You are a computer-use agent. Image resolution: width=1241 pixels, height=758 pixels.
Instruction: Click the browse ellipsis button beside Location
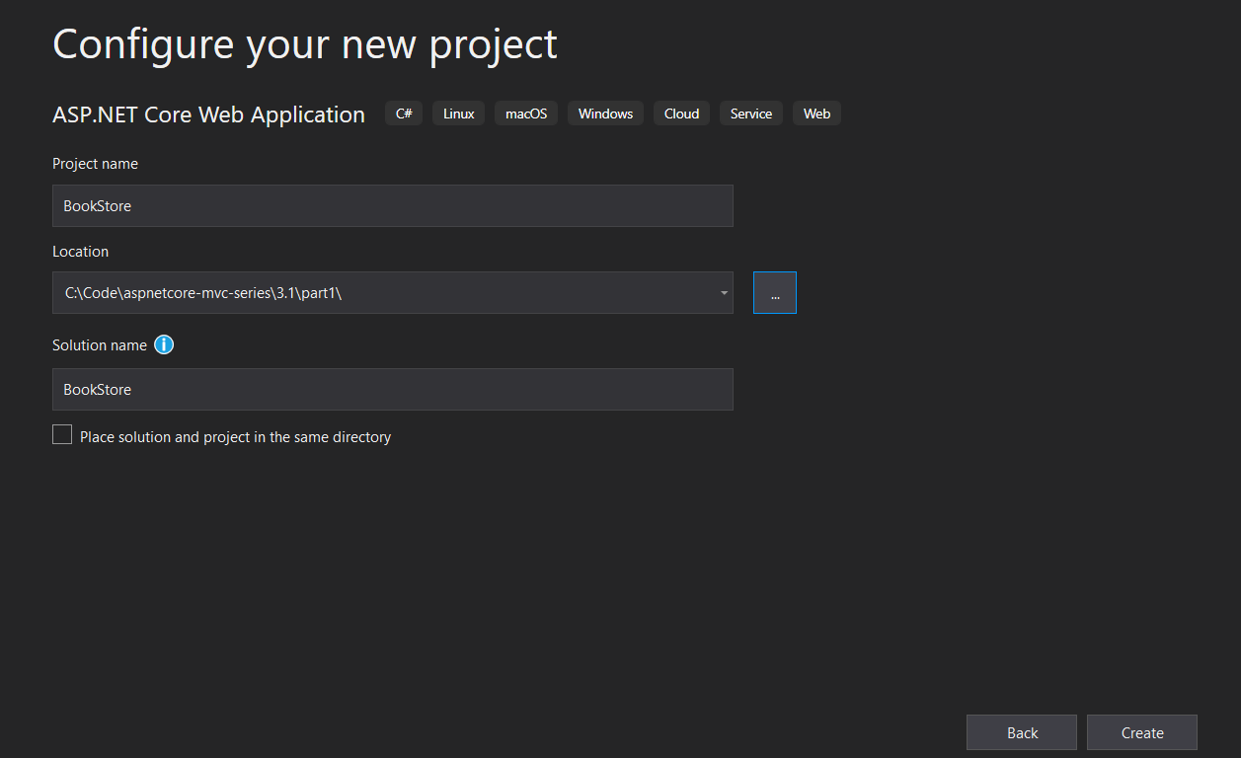[x=775, y=293]
